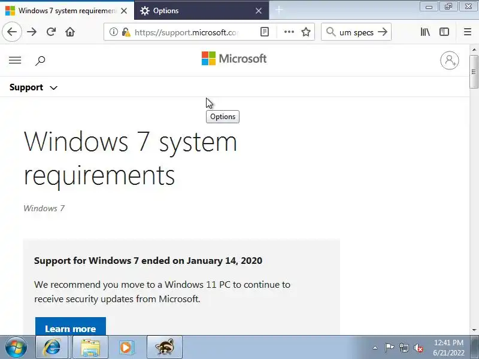Image resolution: width=479 pixels, height=359 pixels.
Task: Open a new tab with plus button
Action: [279, 10]
